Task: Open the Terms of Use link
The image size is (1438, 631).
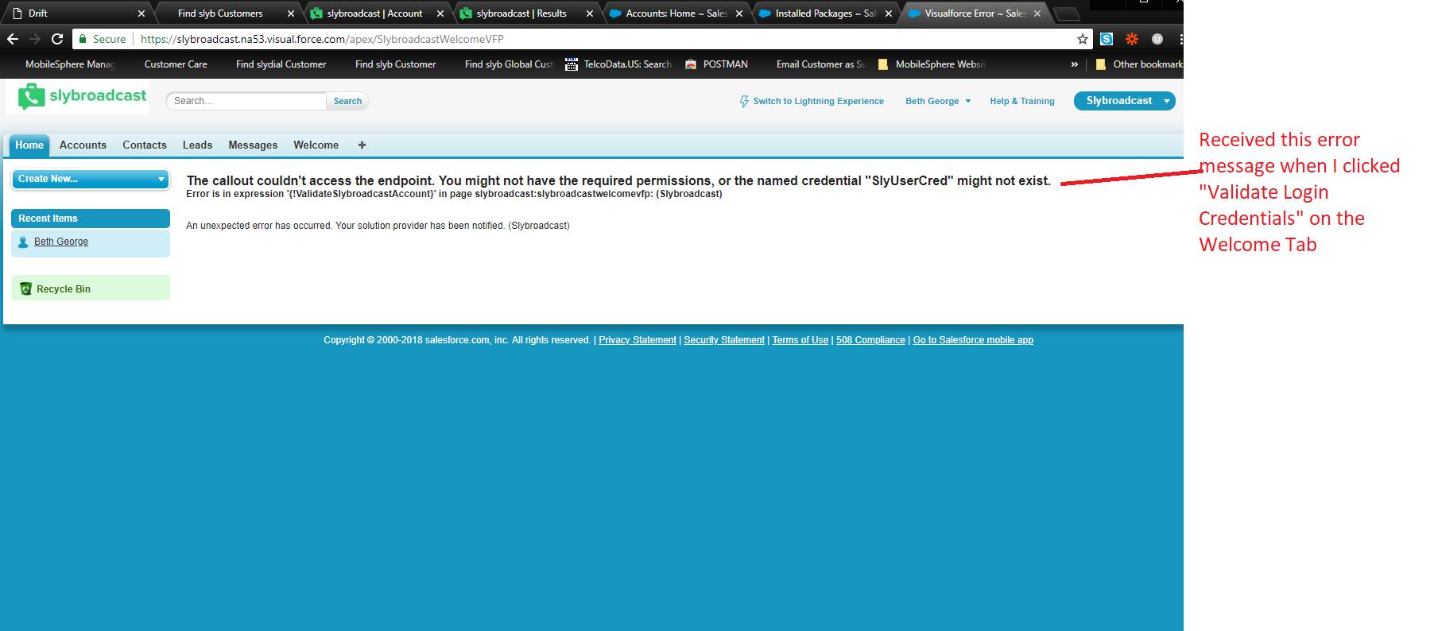Action: pyautogui.click(x=800, y=340)
